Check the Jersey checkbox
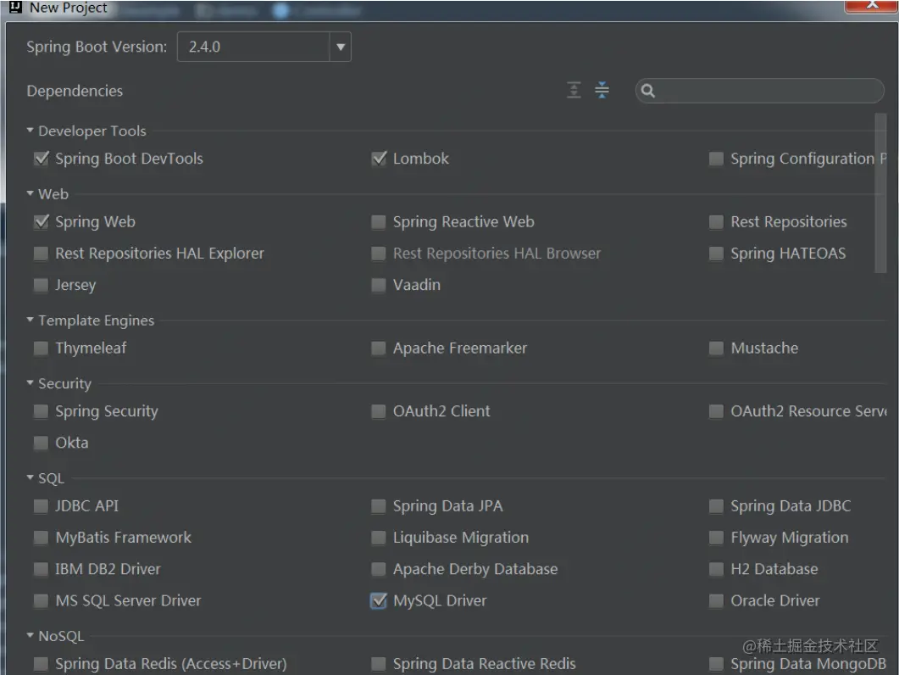This screenshot has width=899, height=675. click(x=41, y=285)
